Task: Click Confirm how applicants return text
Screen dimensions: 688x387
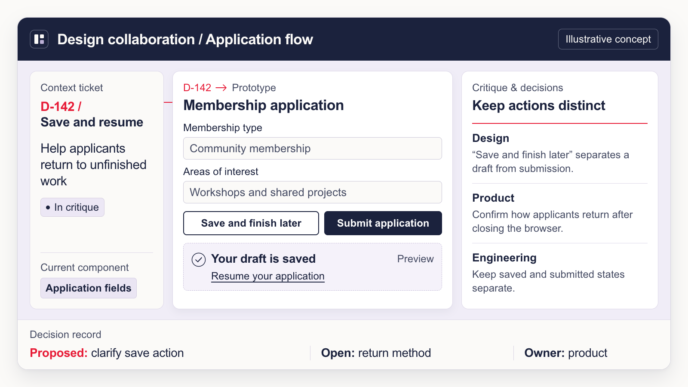Action: pos(553,221)
